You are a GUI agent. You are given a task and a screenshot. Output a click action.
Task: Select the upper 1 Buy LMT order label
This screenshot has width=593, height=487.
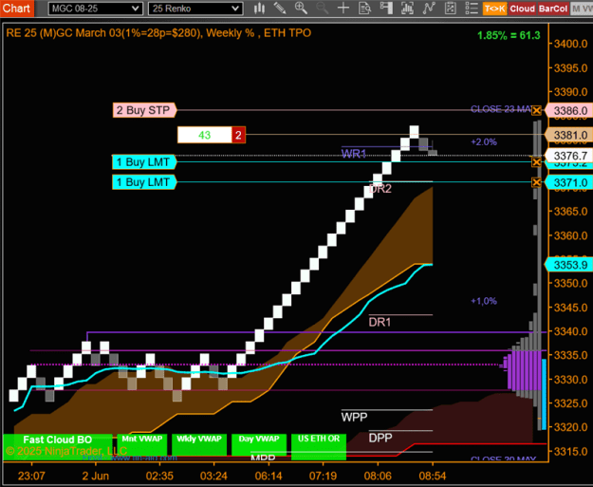click(144, 162)
